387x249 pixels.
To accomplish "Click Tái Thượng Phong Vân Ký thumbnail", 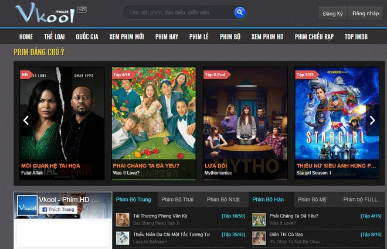I will click(123, 220).
